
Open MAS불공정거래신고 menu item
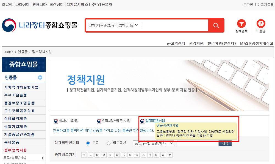[257, 43]
